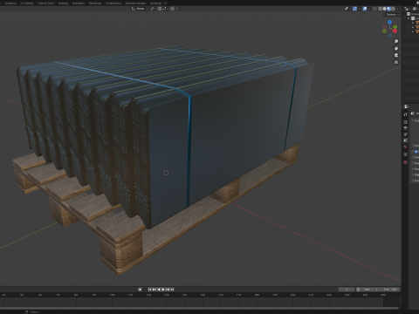
Task: Toggle snapping magnet in viewport header
Action: click(x=160, y=9)
